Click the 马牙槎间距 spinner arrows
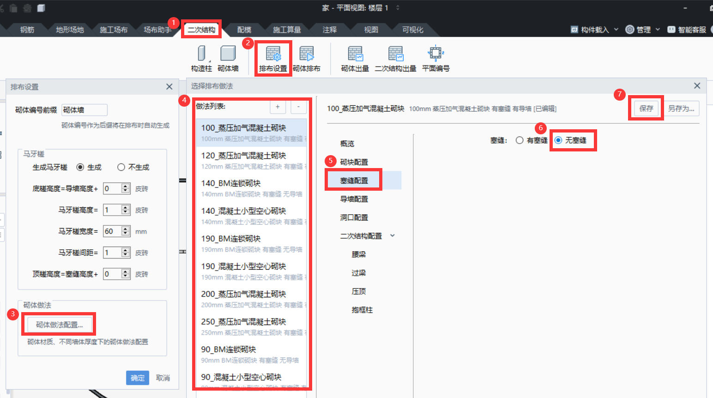The height and width of the screenshot is (398, 713). click(126, 253)
